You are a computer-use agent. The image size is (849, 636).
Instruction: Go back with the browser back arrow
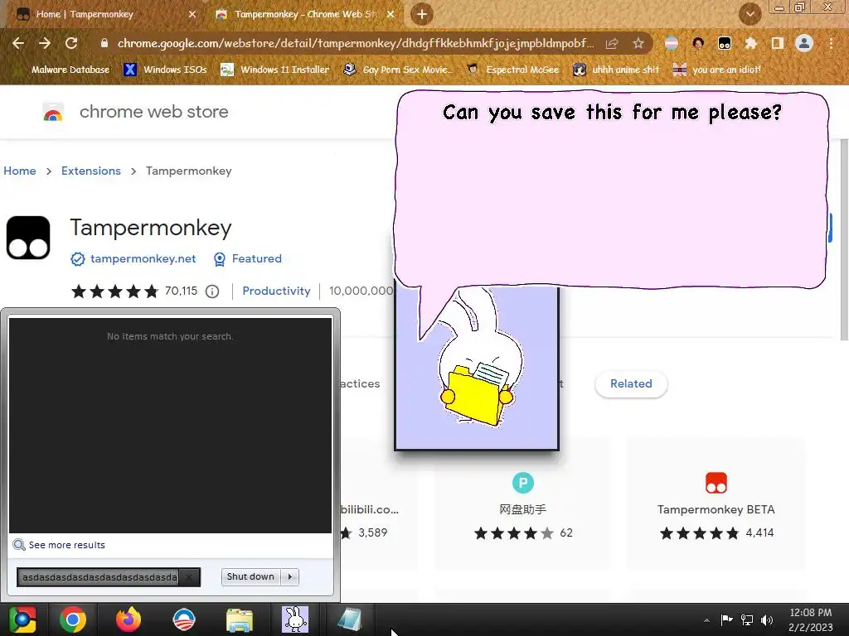click(x=18, y=43)
